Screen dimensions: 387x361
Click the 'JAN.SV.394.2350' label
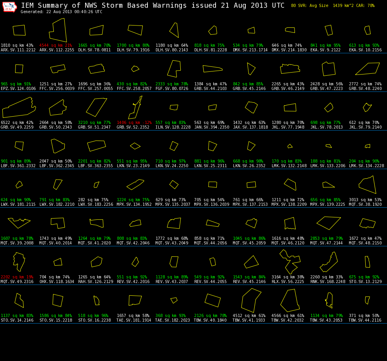click(212, 127)
